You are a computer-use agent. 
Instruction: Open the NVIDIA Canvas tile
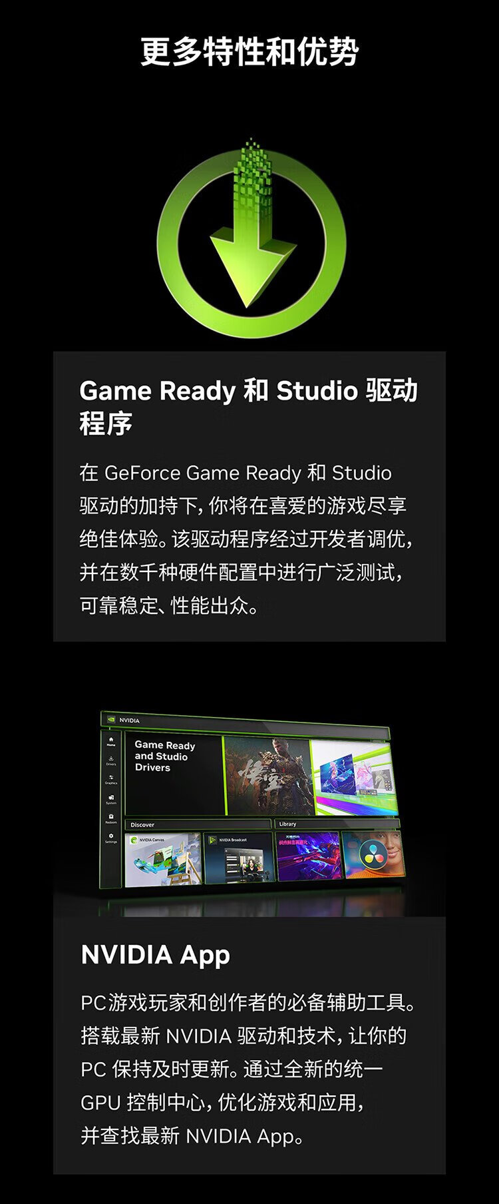[x=163, y=859]
